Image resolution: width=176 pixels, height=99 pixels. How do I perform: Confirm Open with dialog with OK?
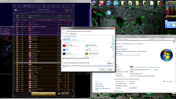(x=102, y=70)
